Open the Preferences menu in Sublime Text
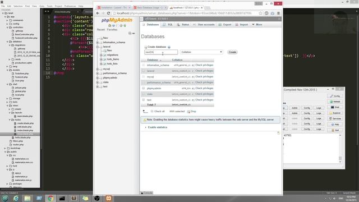The image size is (359, 202). (x=70, y=6)
